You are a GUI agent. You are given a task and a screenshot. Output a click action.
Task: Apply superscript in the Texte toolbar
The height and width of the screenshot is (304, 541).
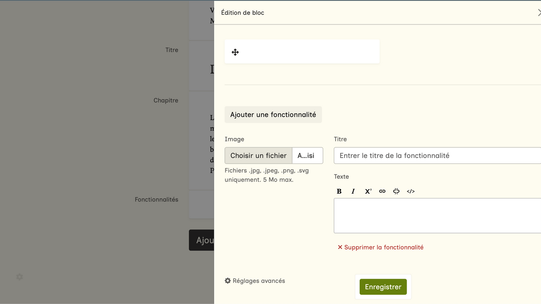click(368, 191)
